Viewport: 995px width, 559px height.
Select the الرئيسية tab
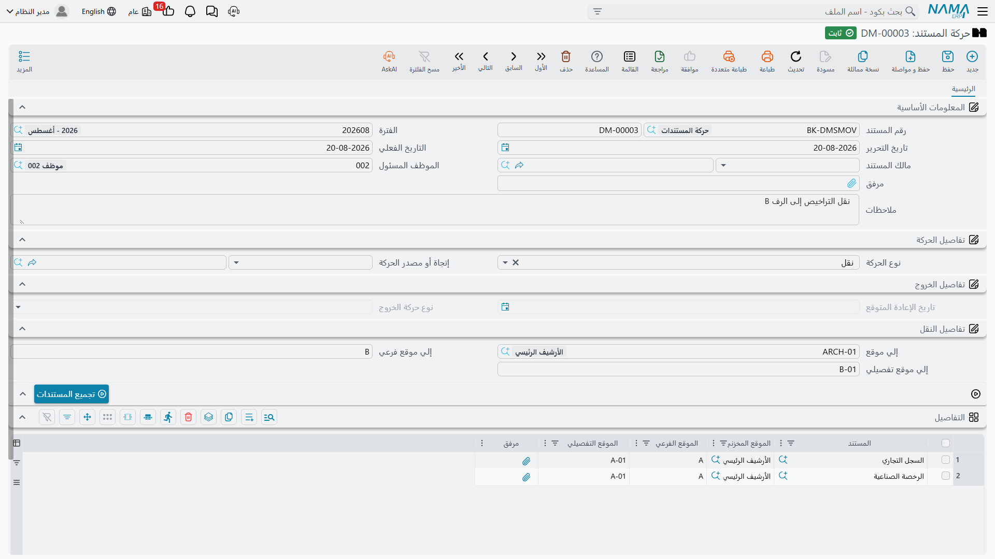click(963, 89)
